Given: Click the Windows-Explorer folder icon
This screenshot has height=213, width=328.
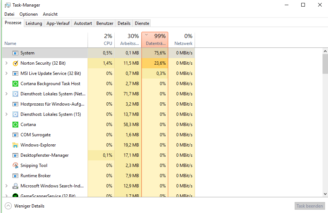Looking at the screenshot, I should tap(15, 145).
